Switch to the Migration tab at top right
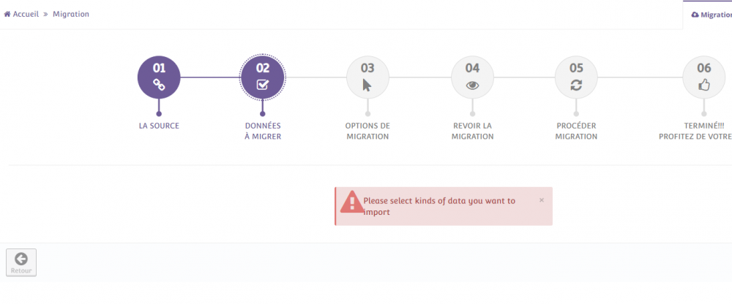Screen dimensions: 732x304 (x=710, y=15)
